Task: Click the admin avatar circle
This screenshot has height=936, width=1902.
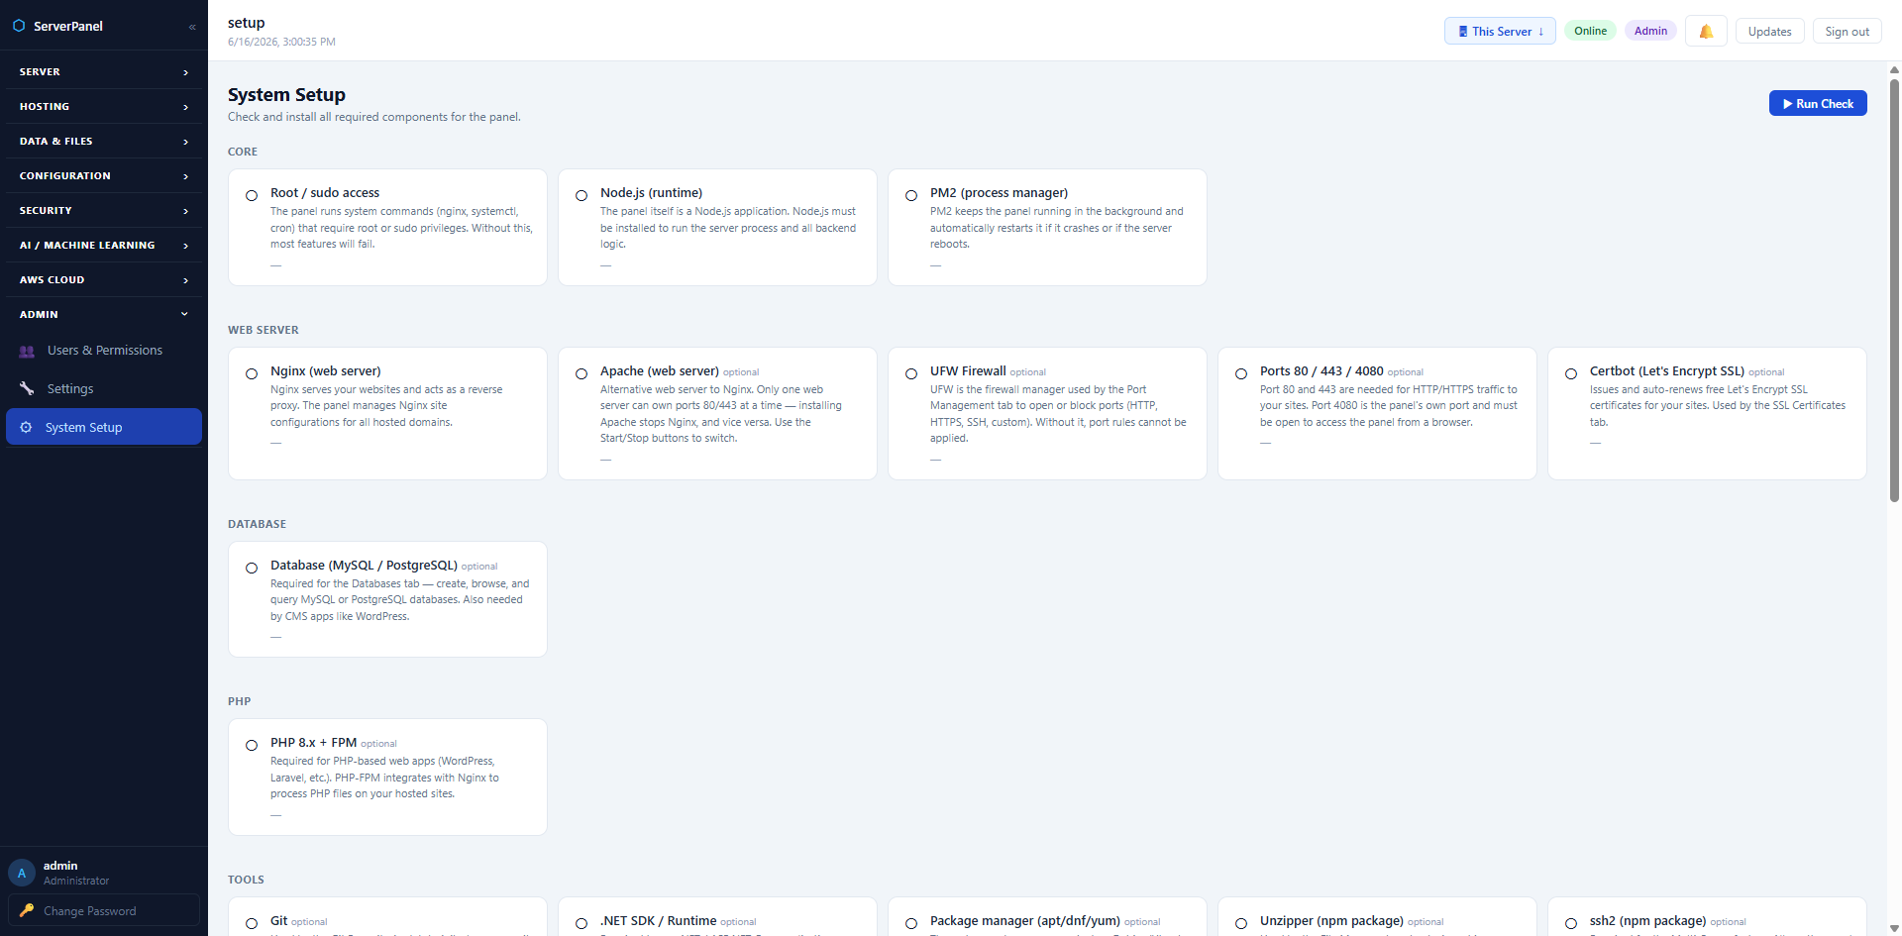Action: [22, 873]
